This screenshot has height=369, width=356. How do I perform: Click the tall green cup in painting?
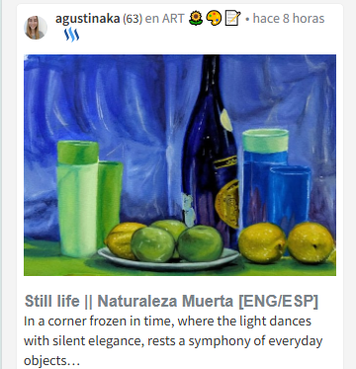pyautogui.click(x=78, y=199)
